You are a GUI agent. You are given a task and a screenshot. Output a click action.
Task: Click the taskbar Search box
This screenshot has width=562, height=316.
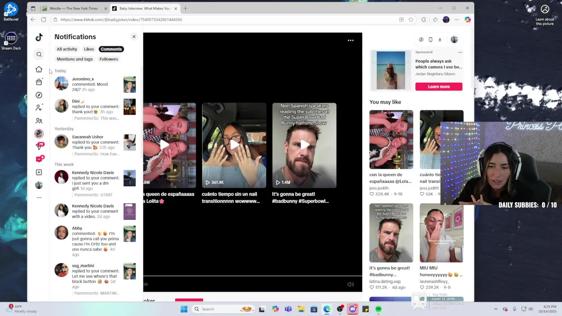[224, 309]
